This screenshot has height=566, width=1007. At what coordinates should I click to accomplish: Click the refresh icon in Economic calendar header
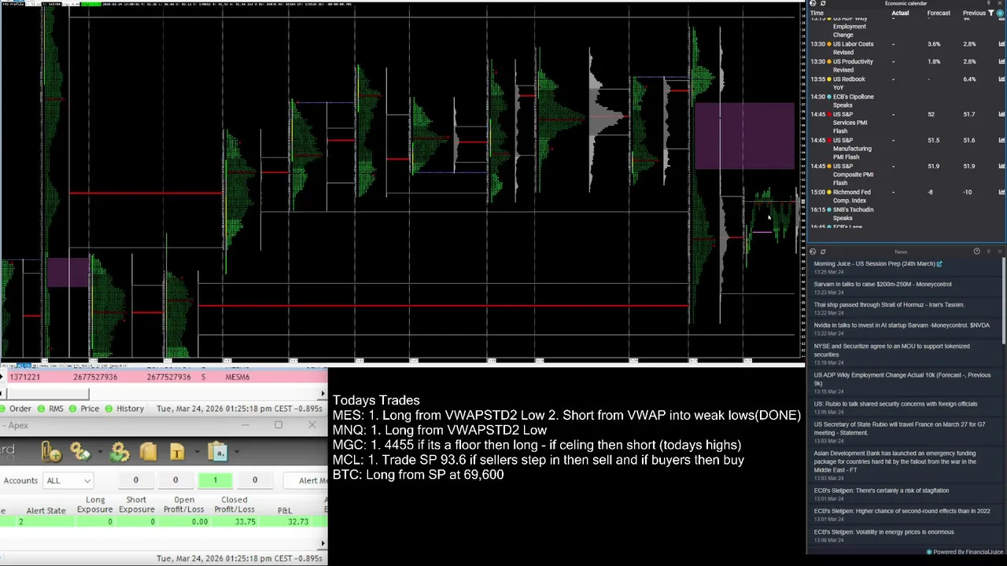click(823, 4)
